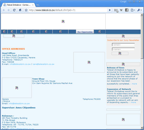Click Supervisor: Amos Chipambwa text

click(x=19, y=108)
